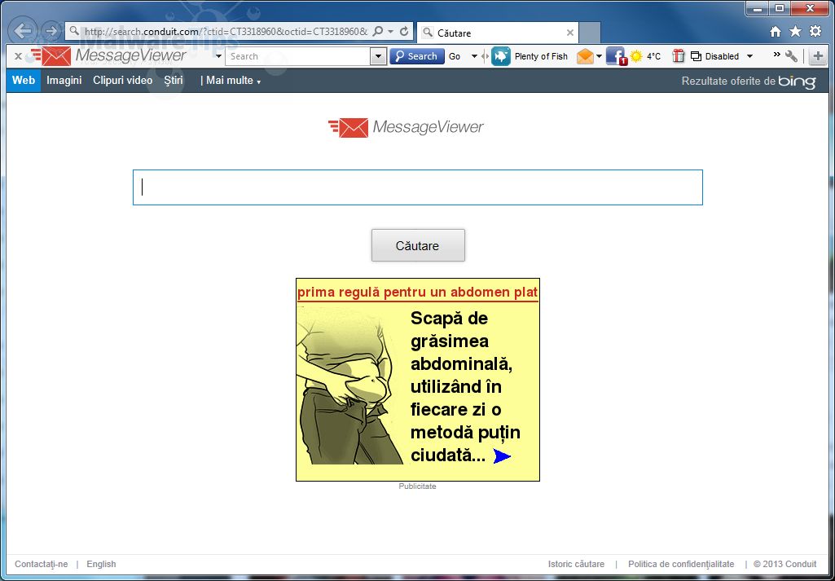Switch to the Imagini tab
Viewport: 835px width, 581px height.
64,81
